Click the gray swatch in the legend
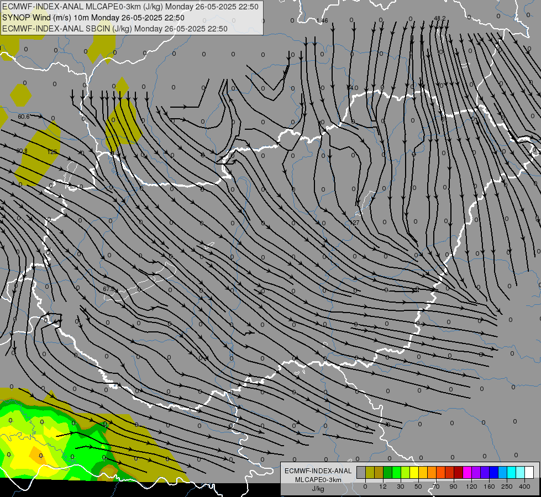Screen dimensions: 541x497 coord(361,472)
